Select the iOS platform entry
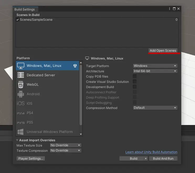This screenshot has width=195, height=173. 48,103
